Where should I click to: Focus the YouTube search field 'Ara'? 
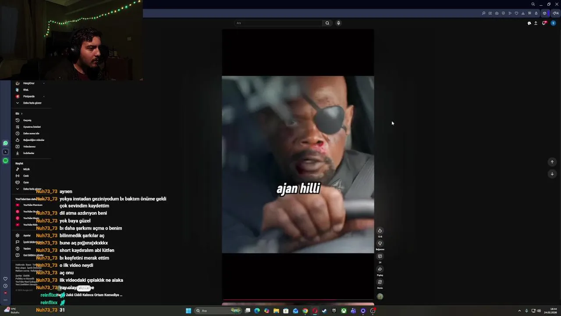279,23
